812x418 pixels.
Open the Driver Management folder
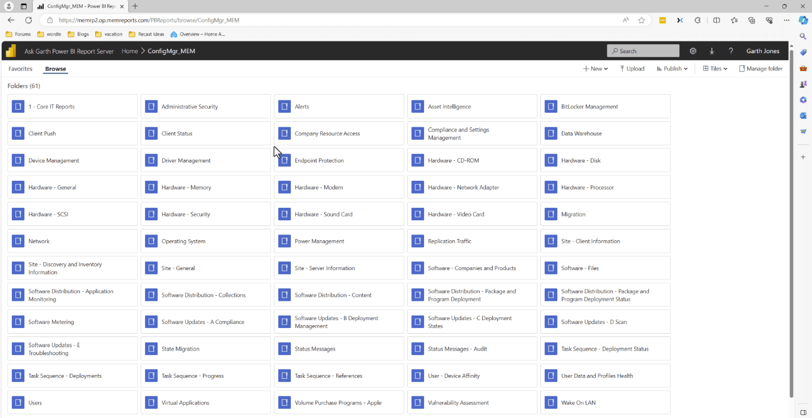point(206,160)
